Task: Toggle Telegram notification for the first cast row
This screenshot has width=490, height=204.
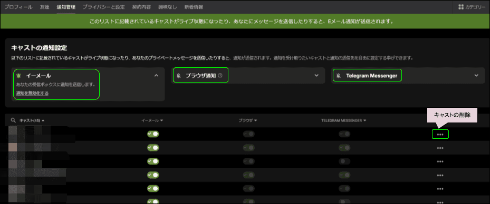Action: (344, 134)
